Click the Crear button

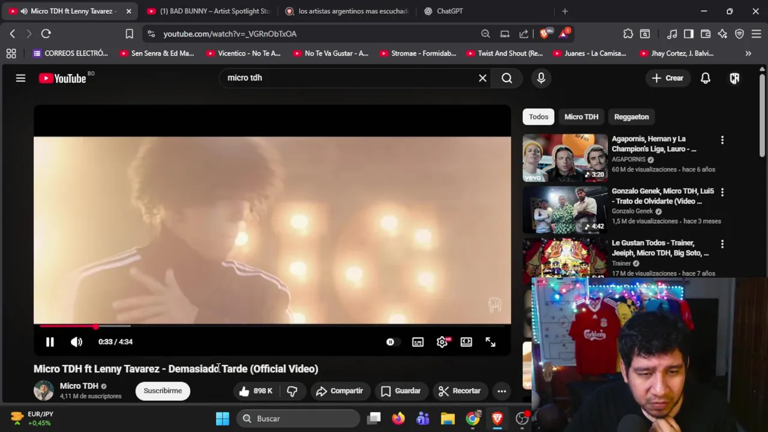coord(667,78)
